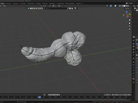Screen dimensions: 138x103
Task: Open the selectability and visibility dropdown
Action: (x=108, y=6)
